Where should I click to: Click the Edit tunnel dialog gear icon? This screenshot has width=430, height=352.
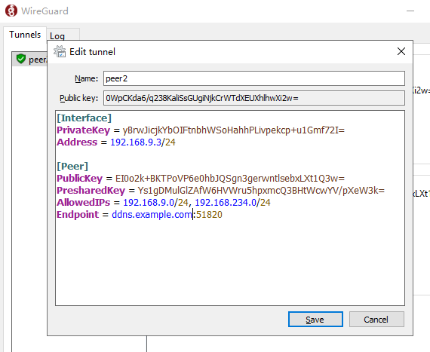(x=60, y=51)
